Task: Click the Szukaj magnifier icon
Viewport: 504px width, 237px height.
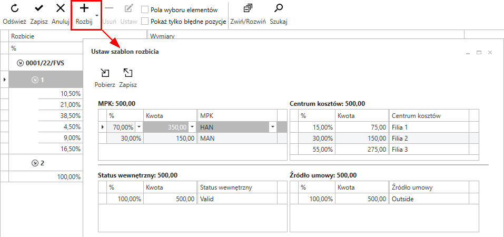Action: coord(279,8)
